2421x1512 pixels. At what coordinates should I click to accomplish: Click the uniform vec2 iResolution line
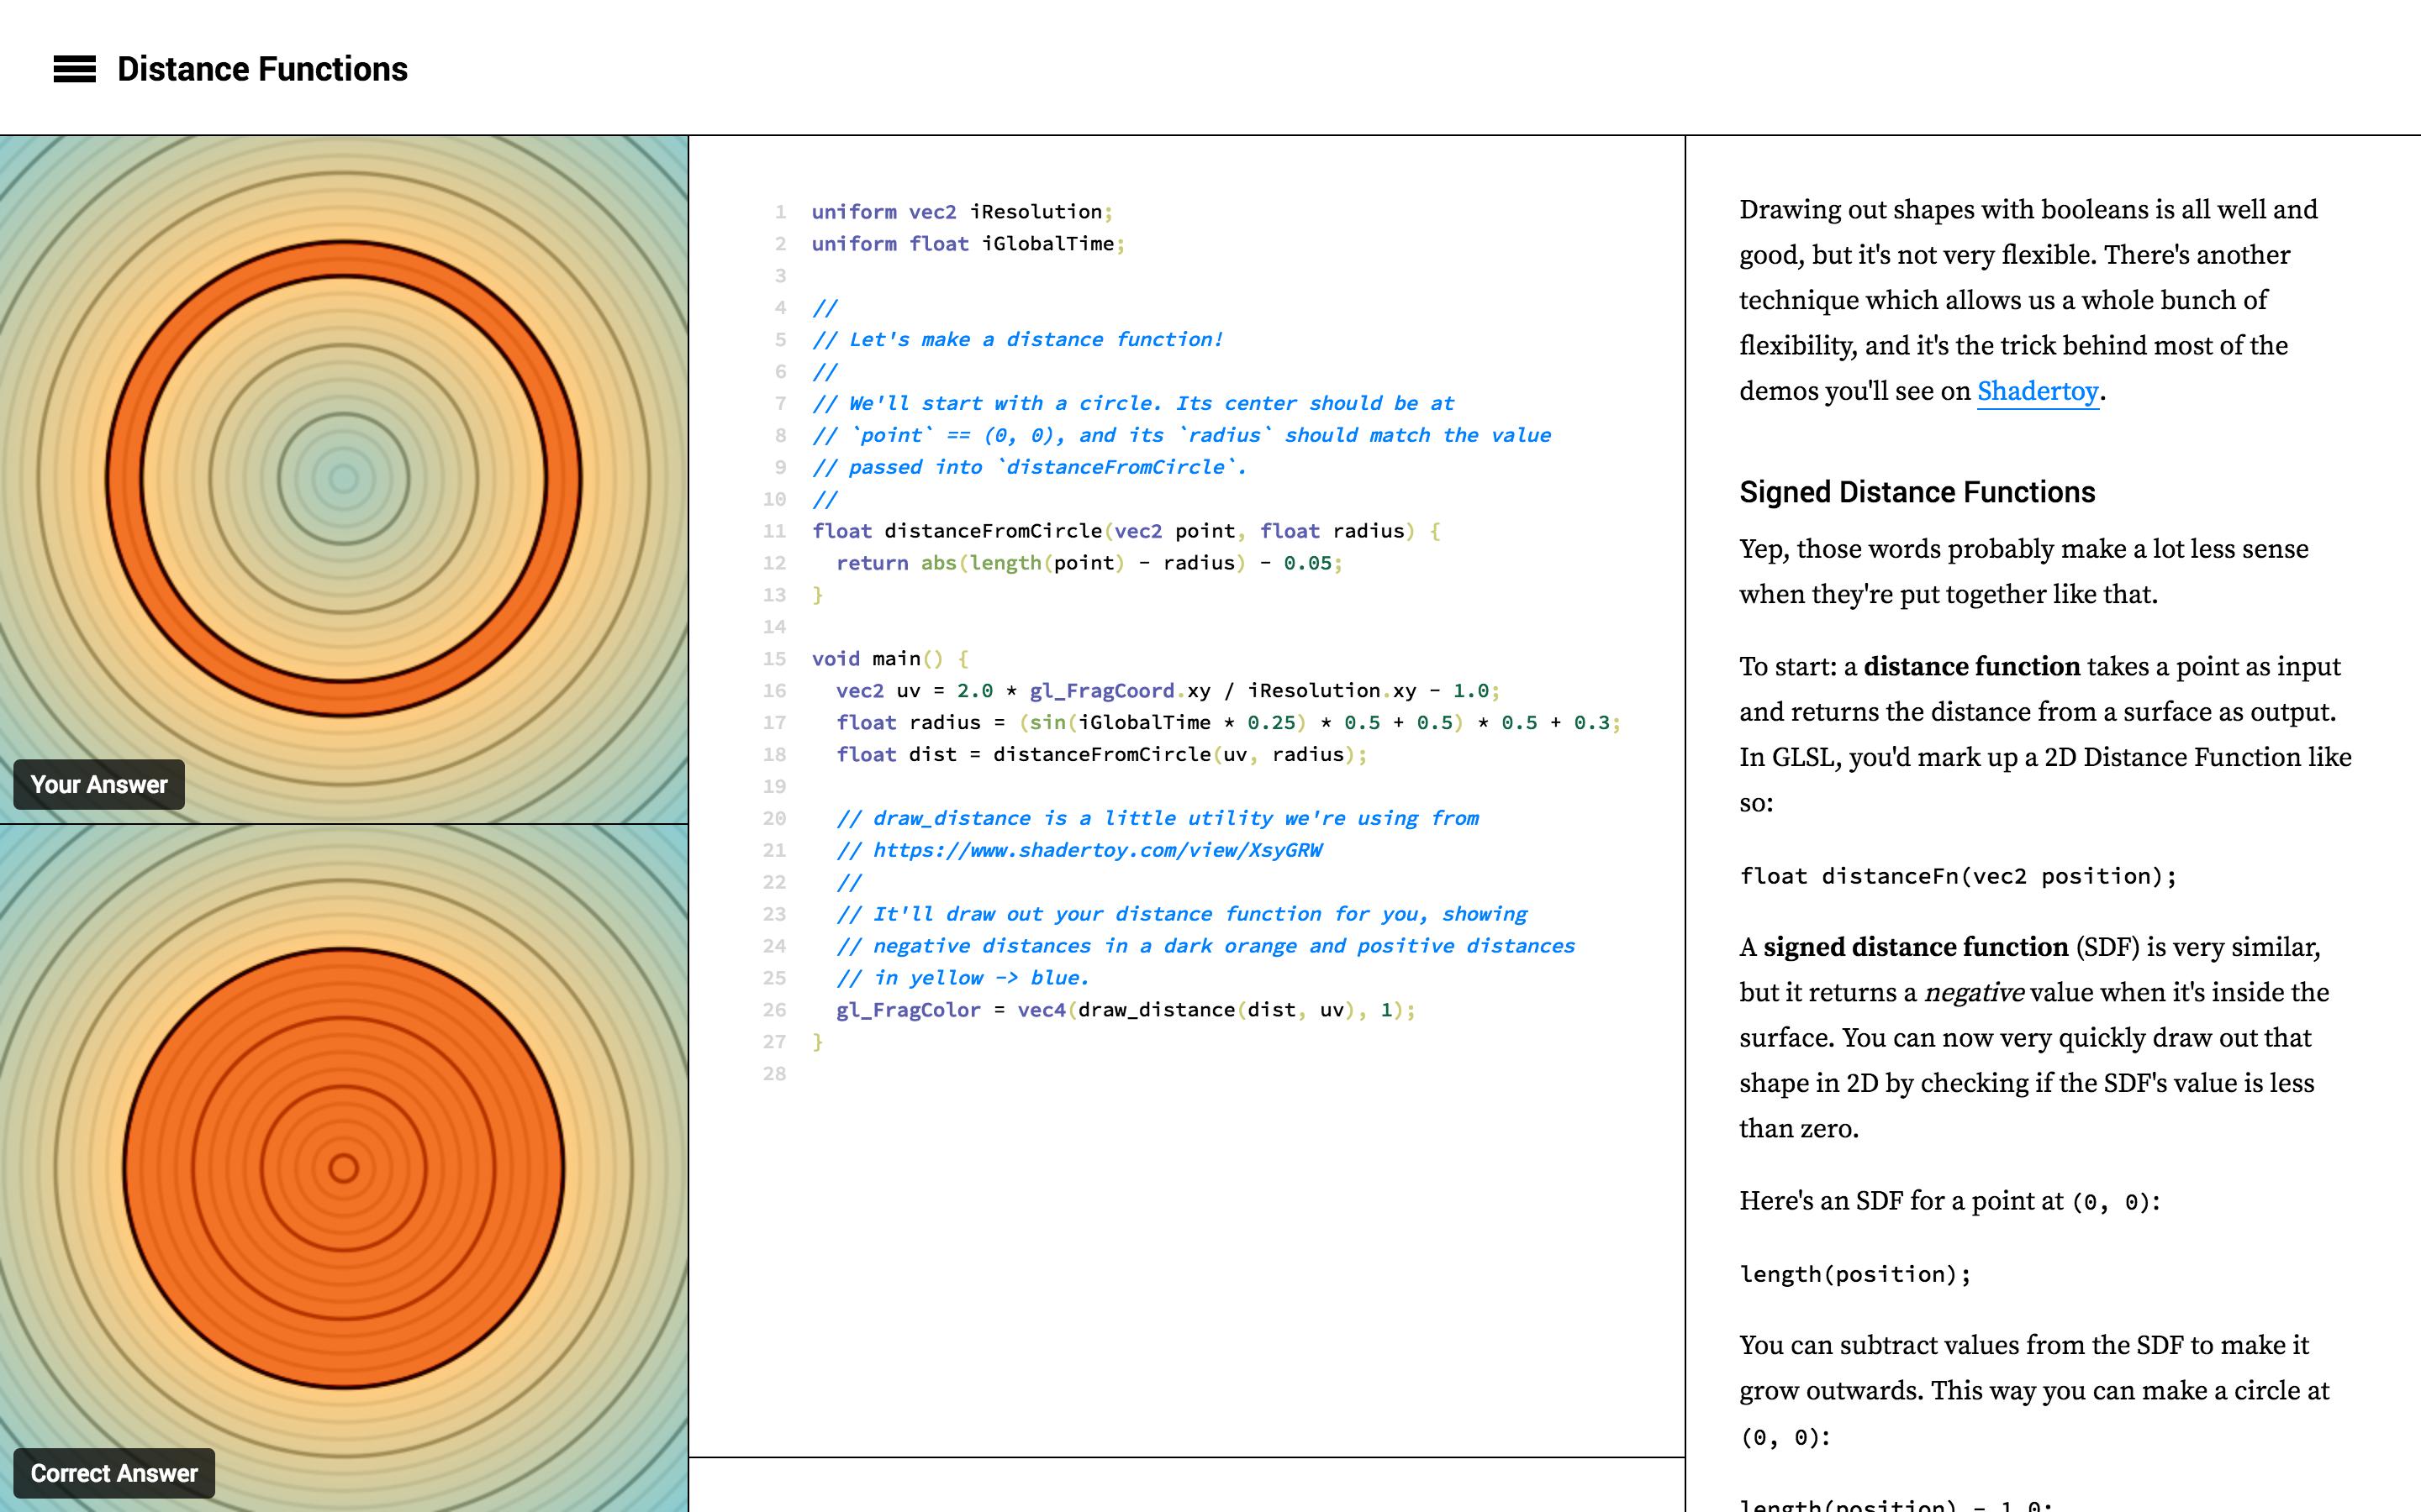point(962,212)
